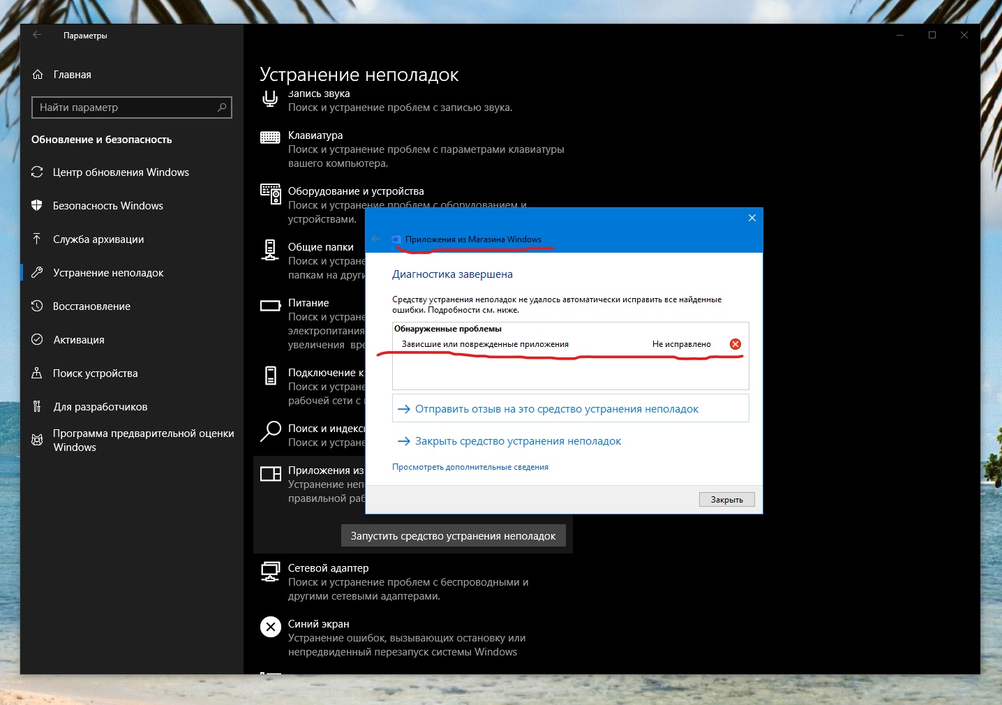
Task: Click the Диагностика завершена heading
Action: tap(452, 274)
